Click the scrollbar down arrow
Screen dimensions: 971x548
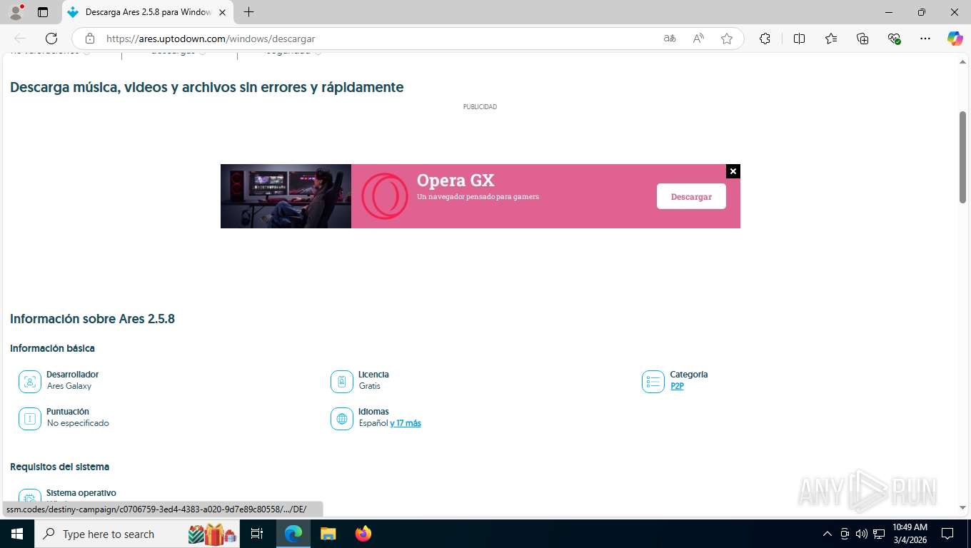[x=962, y=507]
